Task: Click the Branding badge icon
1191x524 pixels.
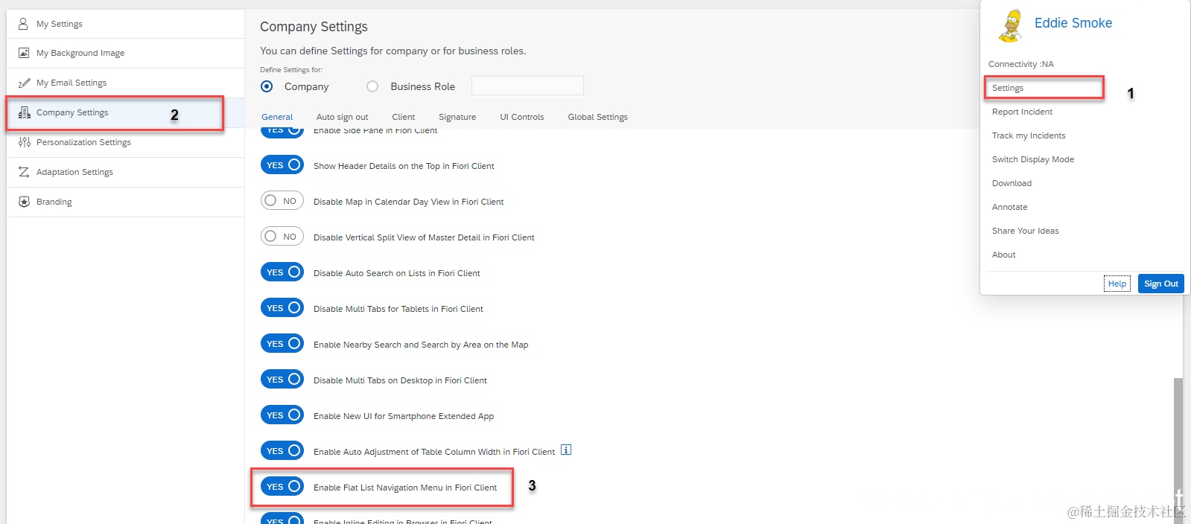Action: (24, 202)
